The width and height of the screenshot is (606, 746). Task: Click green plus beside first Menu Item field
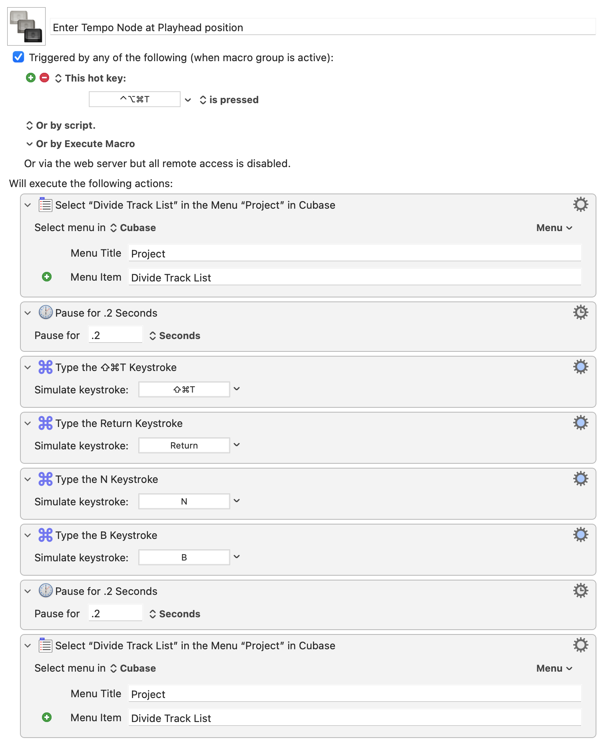coord(47,277)
